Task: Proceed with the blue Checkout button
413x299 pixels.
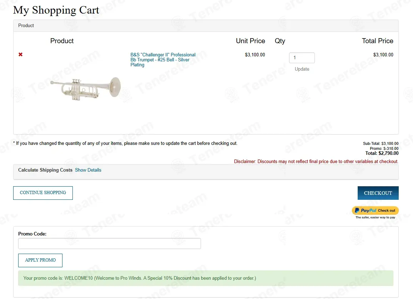Action: click(x=378, y=193)
